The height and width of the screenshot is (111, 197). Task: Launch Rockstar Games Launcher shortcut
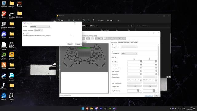click(12, 56)
